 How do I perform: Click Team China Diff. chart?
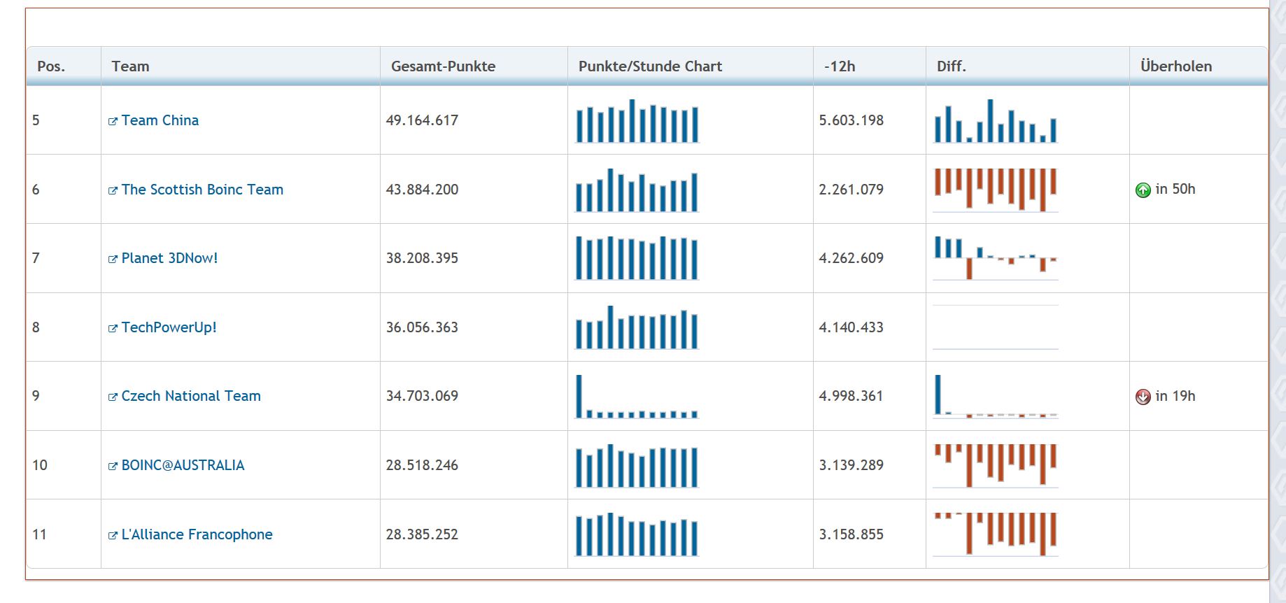[x=996, y=121]
